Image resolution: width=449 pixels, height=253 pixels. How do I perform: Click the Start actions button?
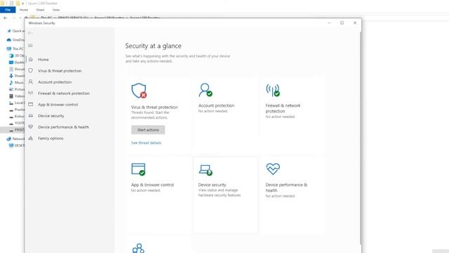tap(148, 130)
